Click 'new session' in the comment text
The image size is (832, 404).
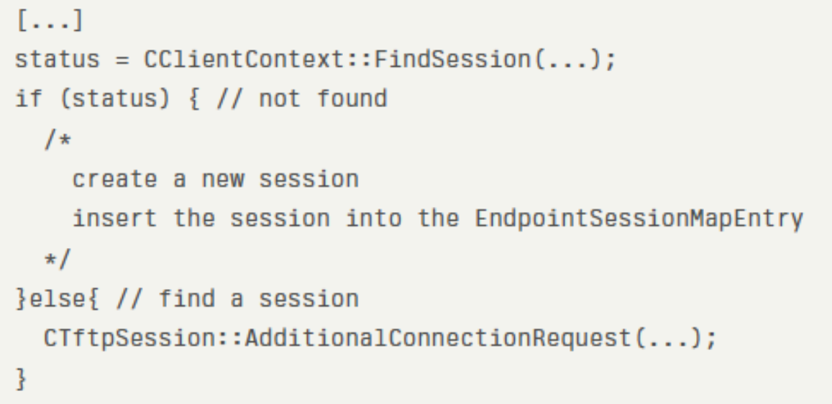(x=280, y=179)
